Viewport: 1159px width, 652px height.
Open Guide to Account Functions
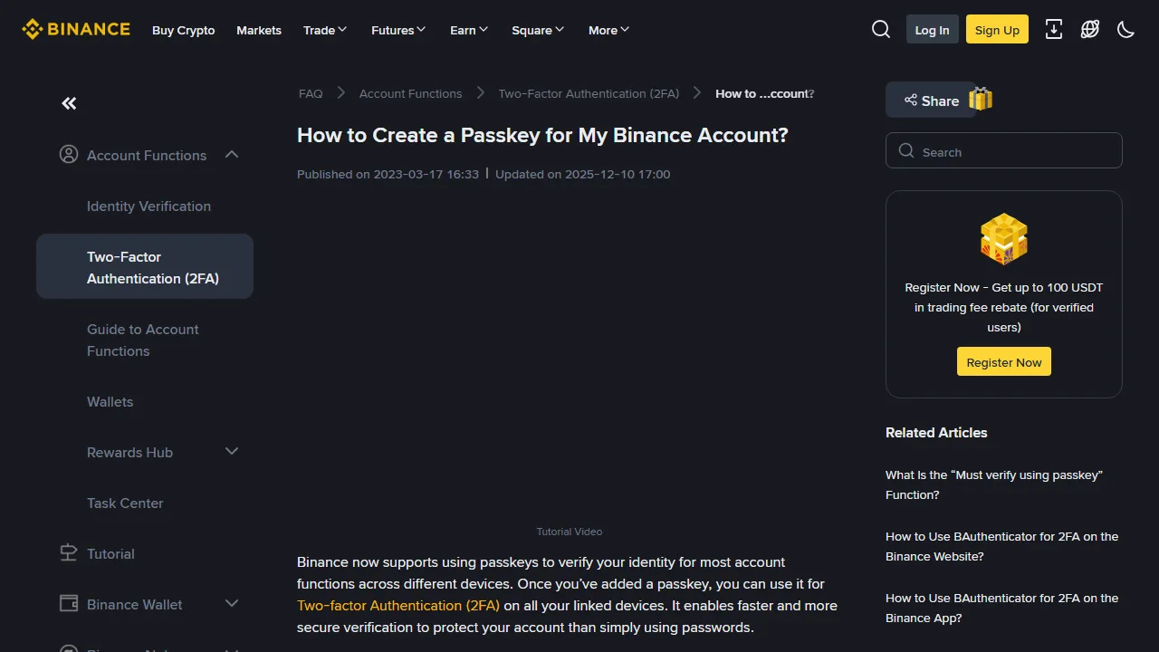(x=143, y=340)
